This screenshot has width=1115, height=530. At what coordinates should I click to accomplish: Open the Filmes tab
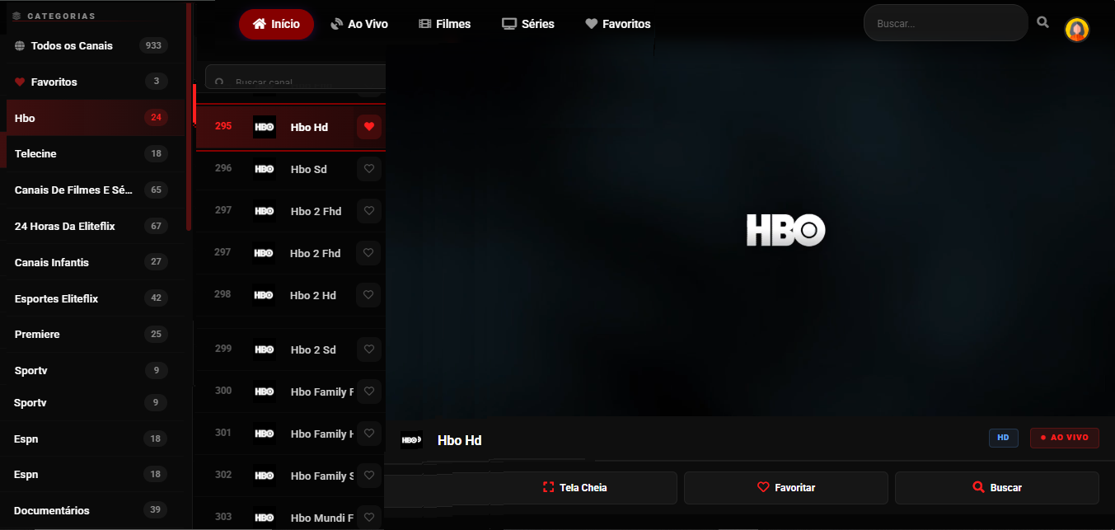point(445,24)
